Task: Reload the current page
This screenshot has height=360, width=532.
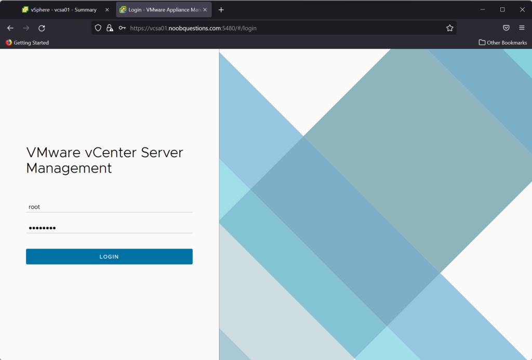Action: [42, 28]
